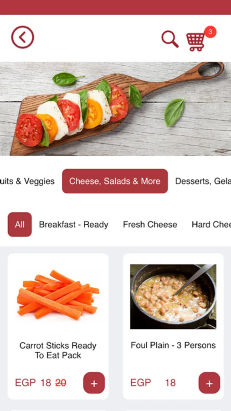Add Foul Plain using its plus button

(x=209, y=383)
